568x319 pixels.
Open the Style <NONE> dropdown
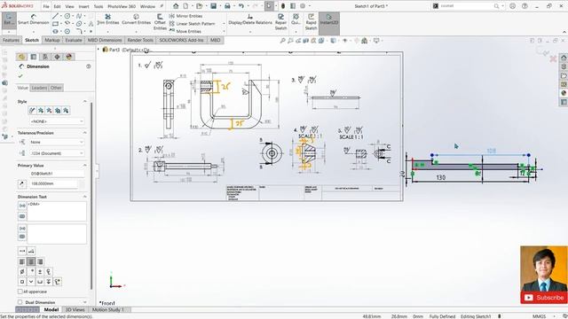click(x=57, y=121)
